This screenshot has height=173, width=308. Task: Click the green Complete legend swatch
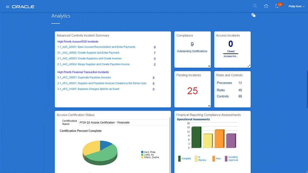pos(179,159)
